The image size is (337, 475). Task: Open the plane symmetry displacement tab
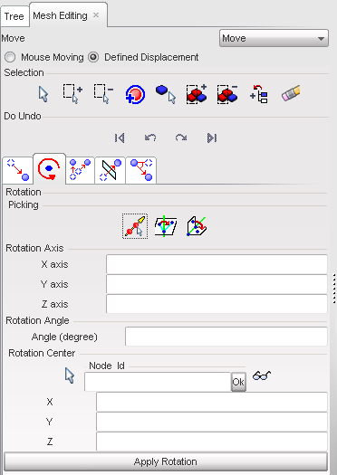click(111, 171)
